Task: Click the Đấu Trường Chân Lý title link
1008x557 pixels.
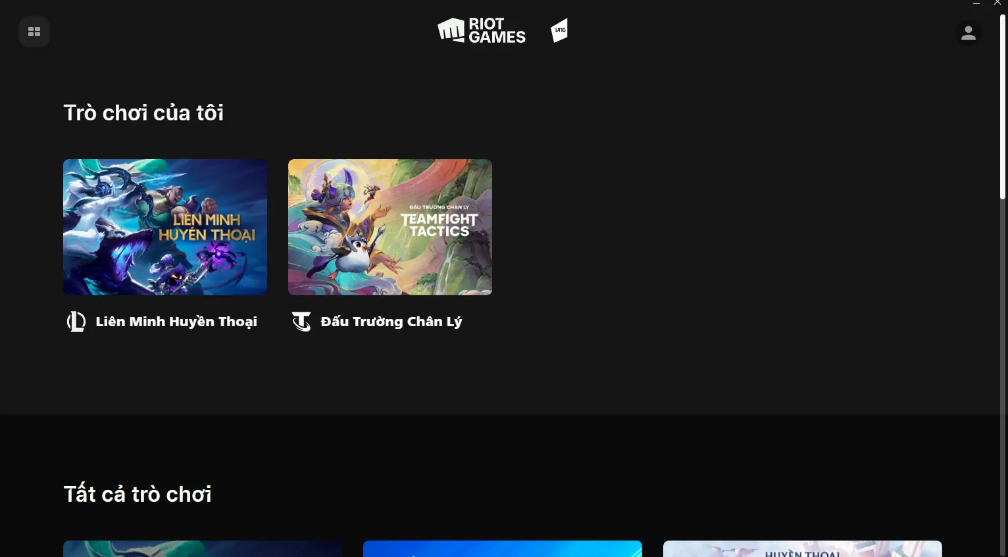Action: coord(392,322)
